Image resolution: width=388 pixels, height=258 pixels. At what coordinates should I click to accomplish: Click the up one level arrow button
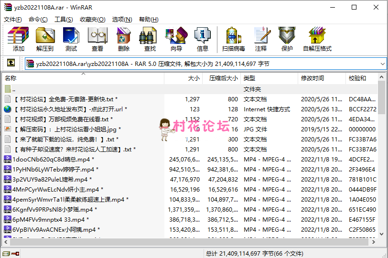tap(11, 63)
